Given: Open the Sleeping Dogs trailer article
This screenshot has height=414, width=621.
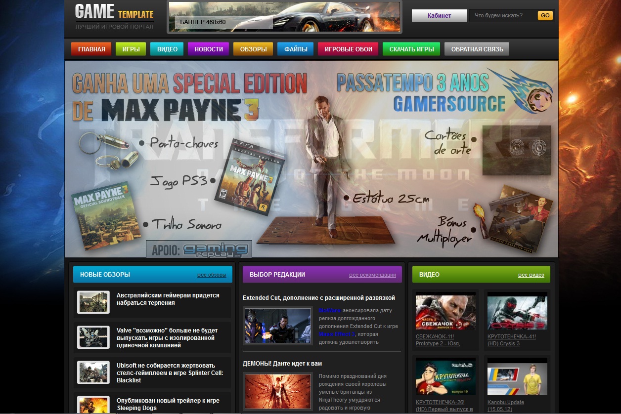Looking at the screenshot, I should click(x=168, y=404).
